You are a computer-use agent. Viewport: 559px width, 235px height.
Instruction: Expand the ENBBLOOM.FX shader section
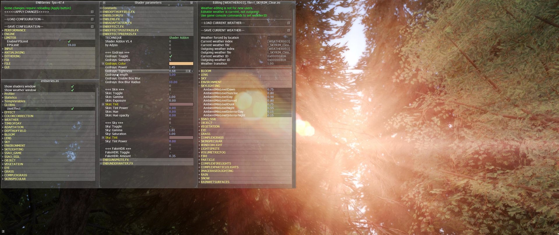click(x=101, y=16)
